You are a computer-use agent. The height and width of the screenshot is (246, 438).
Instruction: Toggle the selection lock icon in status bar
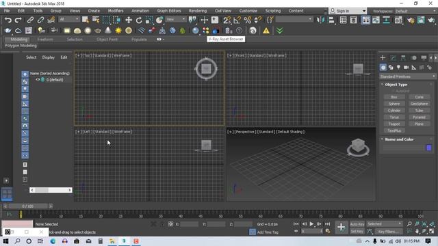click(x=162, y=224)
